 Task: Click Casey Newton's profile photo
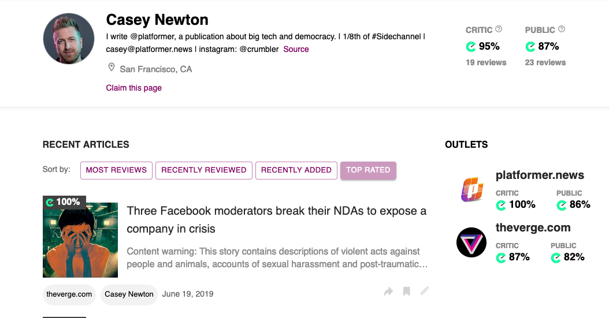tap(69, 39)
